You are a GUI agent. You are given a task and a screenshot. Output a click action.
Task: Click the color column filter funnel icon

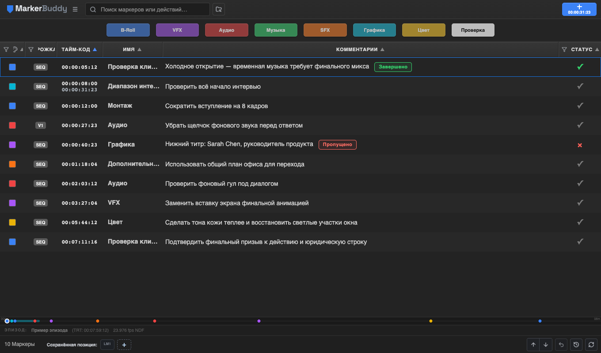[x=6, y=49]
